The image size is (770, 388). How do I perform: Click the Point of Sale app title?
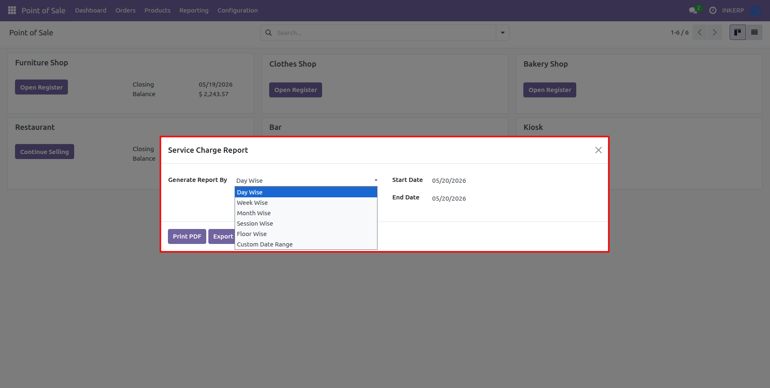pyautogui.click(x=43, y=10)
